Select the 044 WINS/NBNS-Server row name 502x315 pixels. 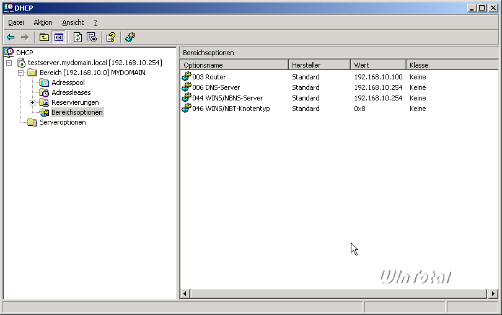tap(227, 98)
